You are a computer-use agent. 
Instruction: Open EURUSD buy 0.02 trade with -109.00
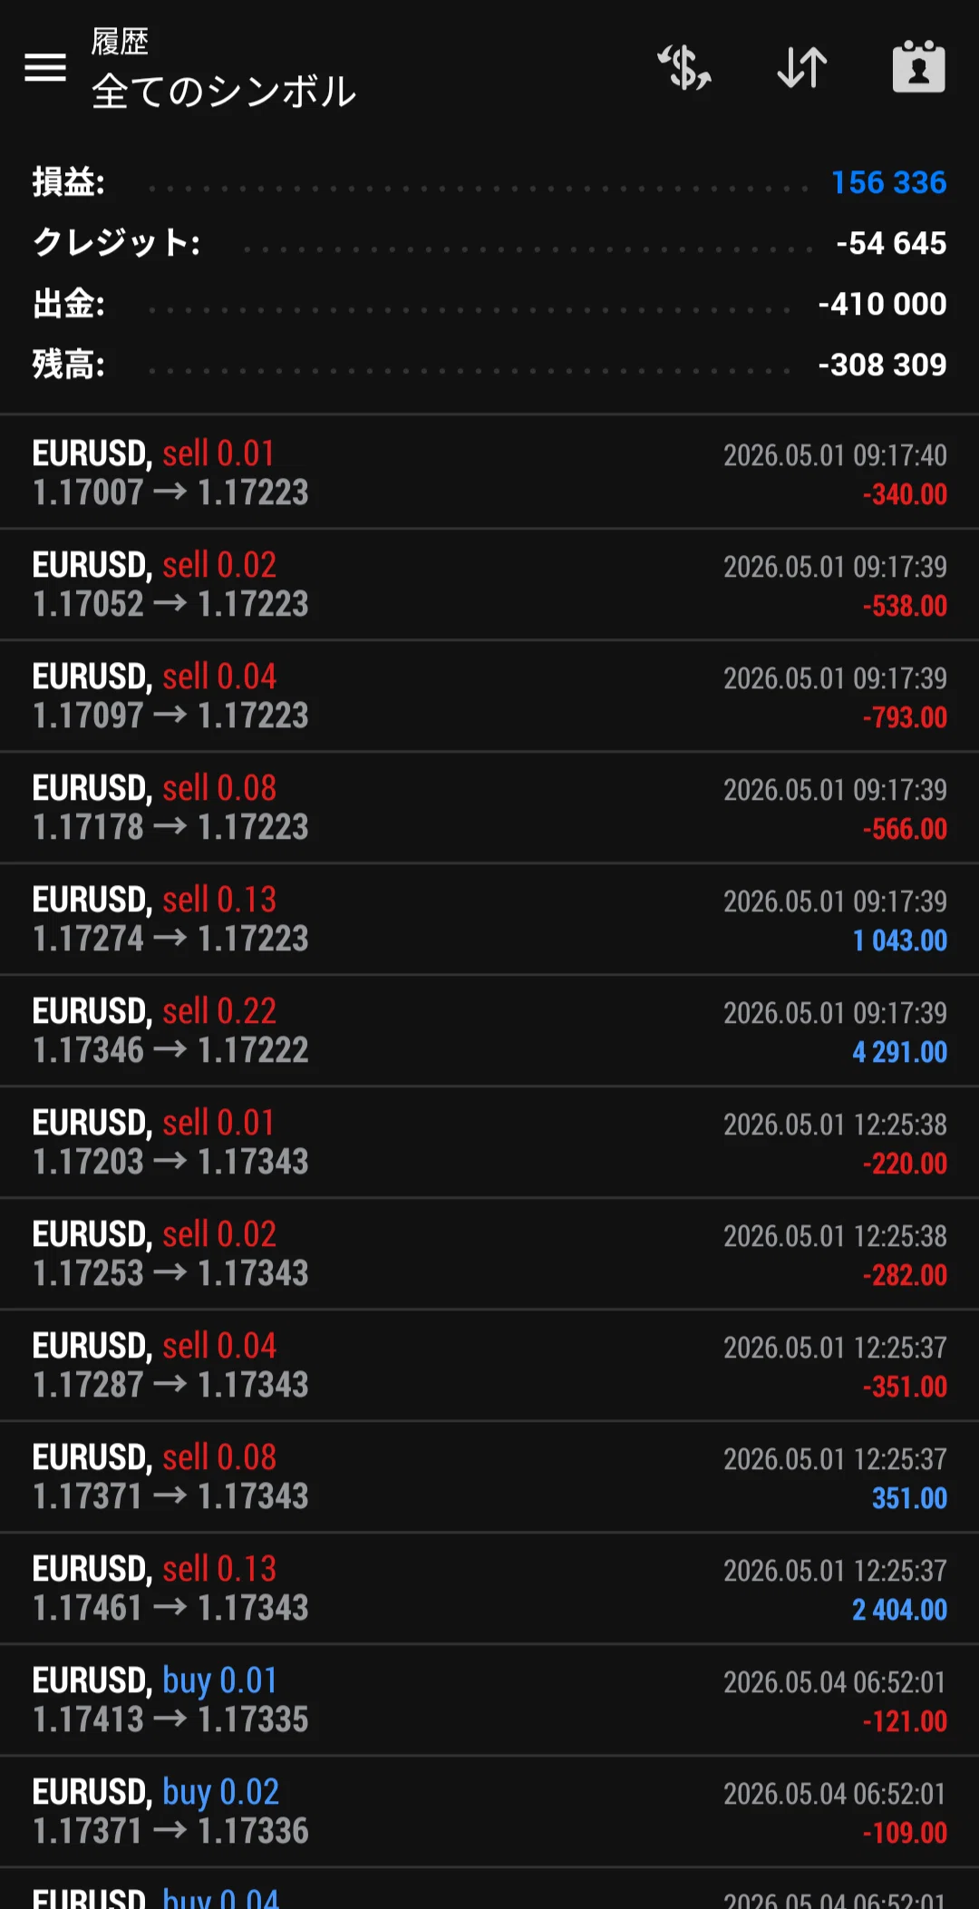pyautogui.click(x=489, y=1811)
